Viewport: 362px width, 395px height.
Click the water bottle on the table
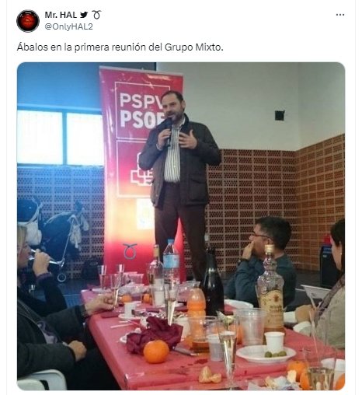(x=171, y=261)
